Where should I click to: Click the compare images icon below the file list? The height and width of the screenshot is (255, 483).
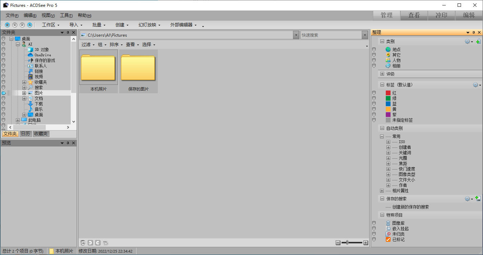tap(105, 243)
